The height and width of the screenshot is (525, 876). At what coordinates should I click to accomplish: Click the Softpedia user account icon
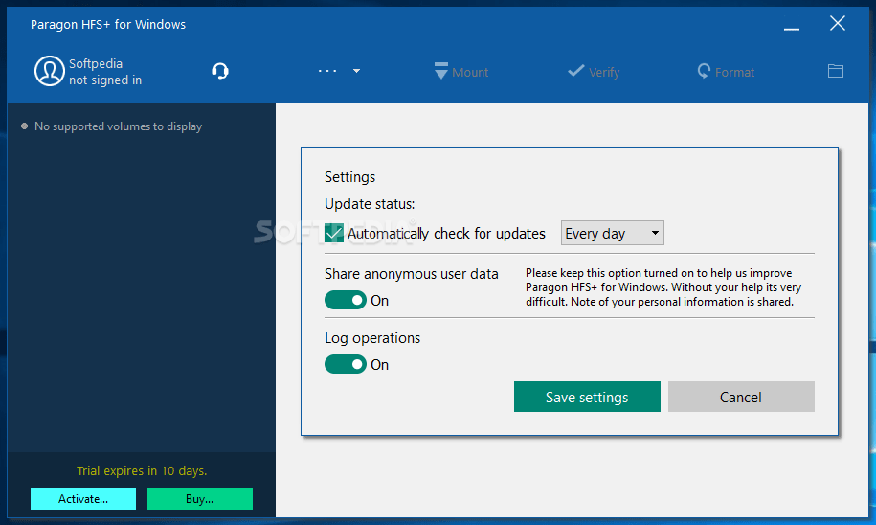click(49, 71)
